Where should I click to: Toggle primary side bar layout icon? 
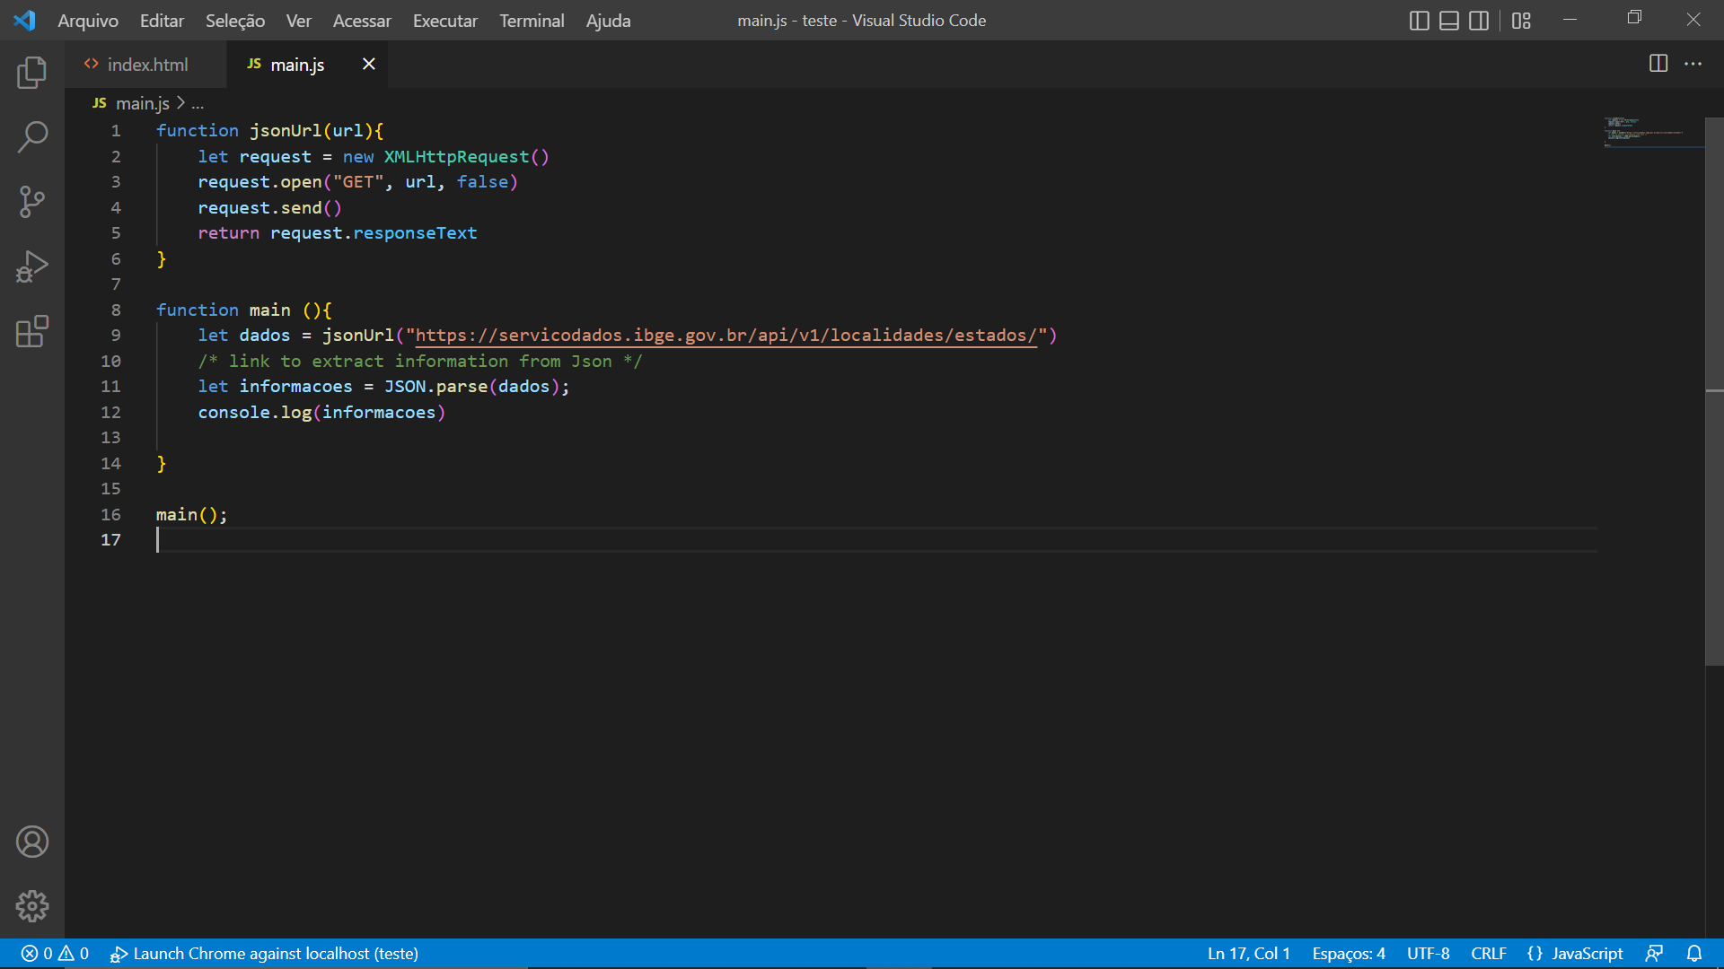pyautogui.click(x=1420, y=21)
